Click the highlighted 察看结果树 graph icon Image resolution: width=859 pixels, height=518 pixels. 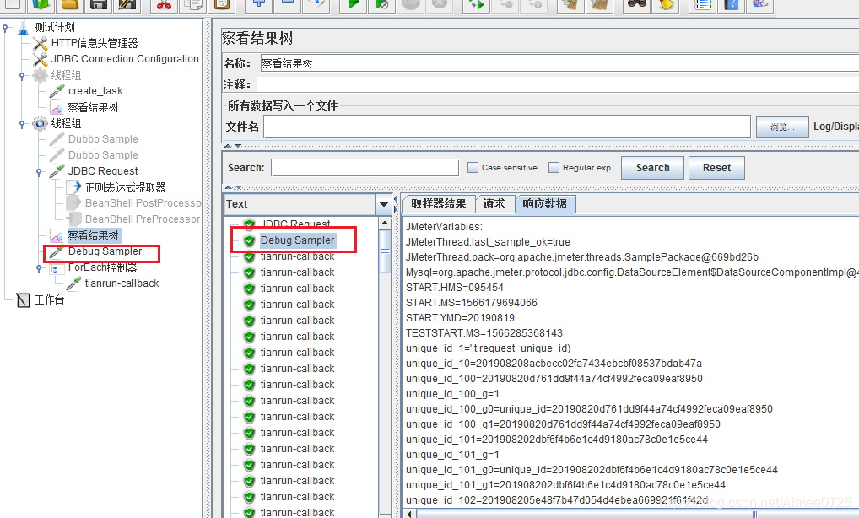point(57,236)
